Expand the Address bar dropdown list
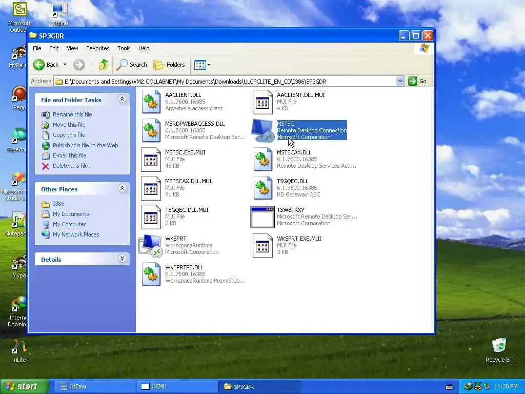 (x=400, y=81)
